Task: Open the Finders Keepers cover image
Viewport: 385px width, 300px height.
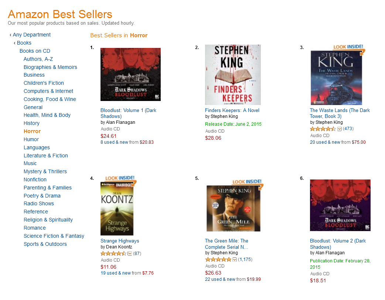Action: click(233, 75)
